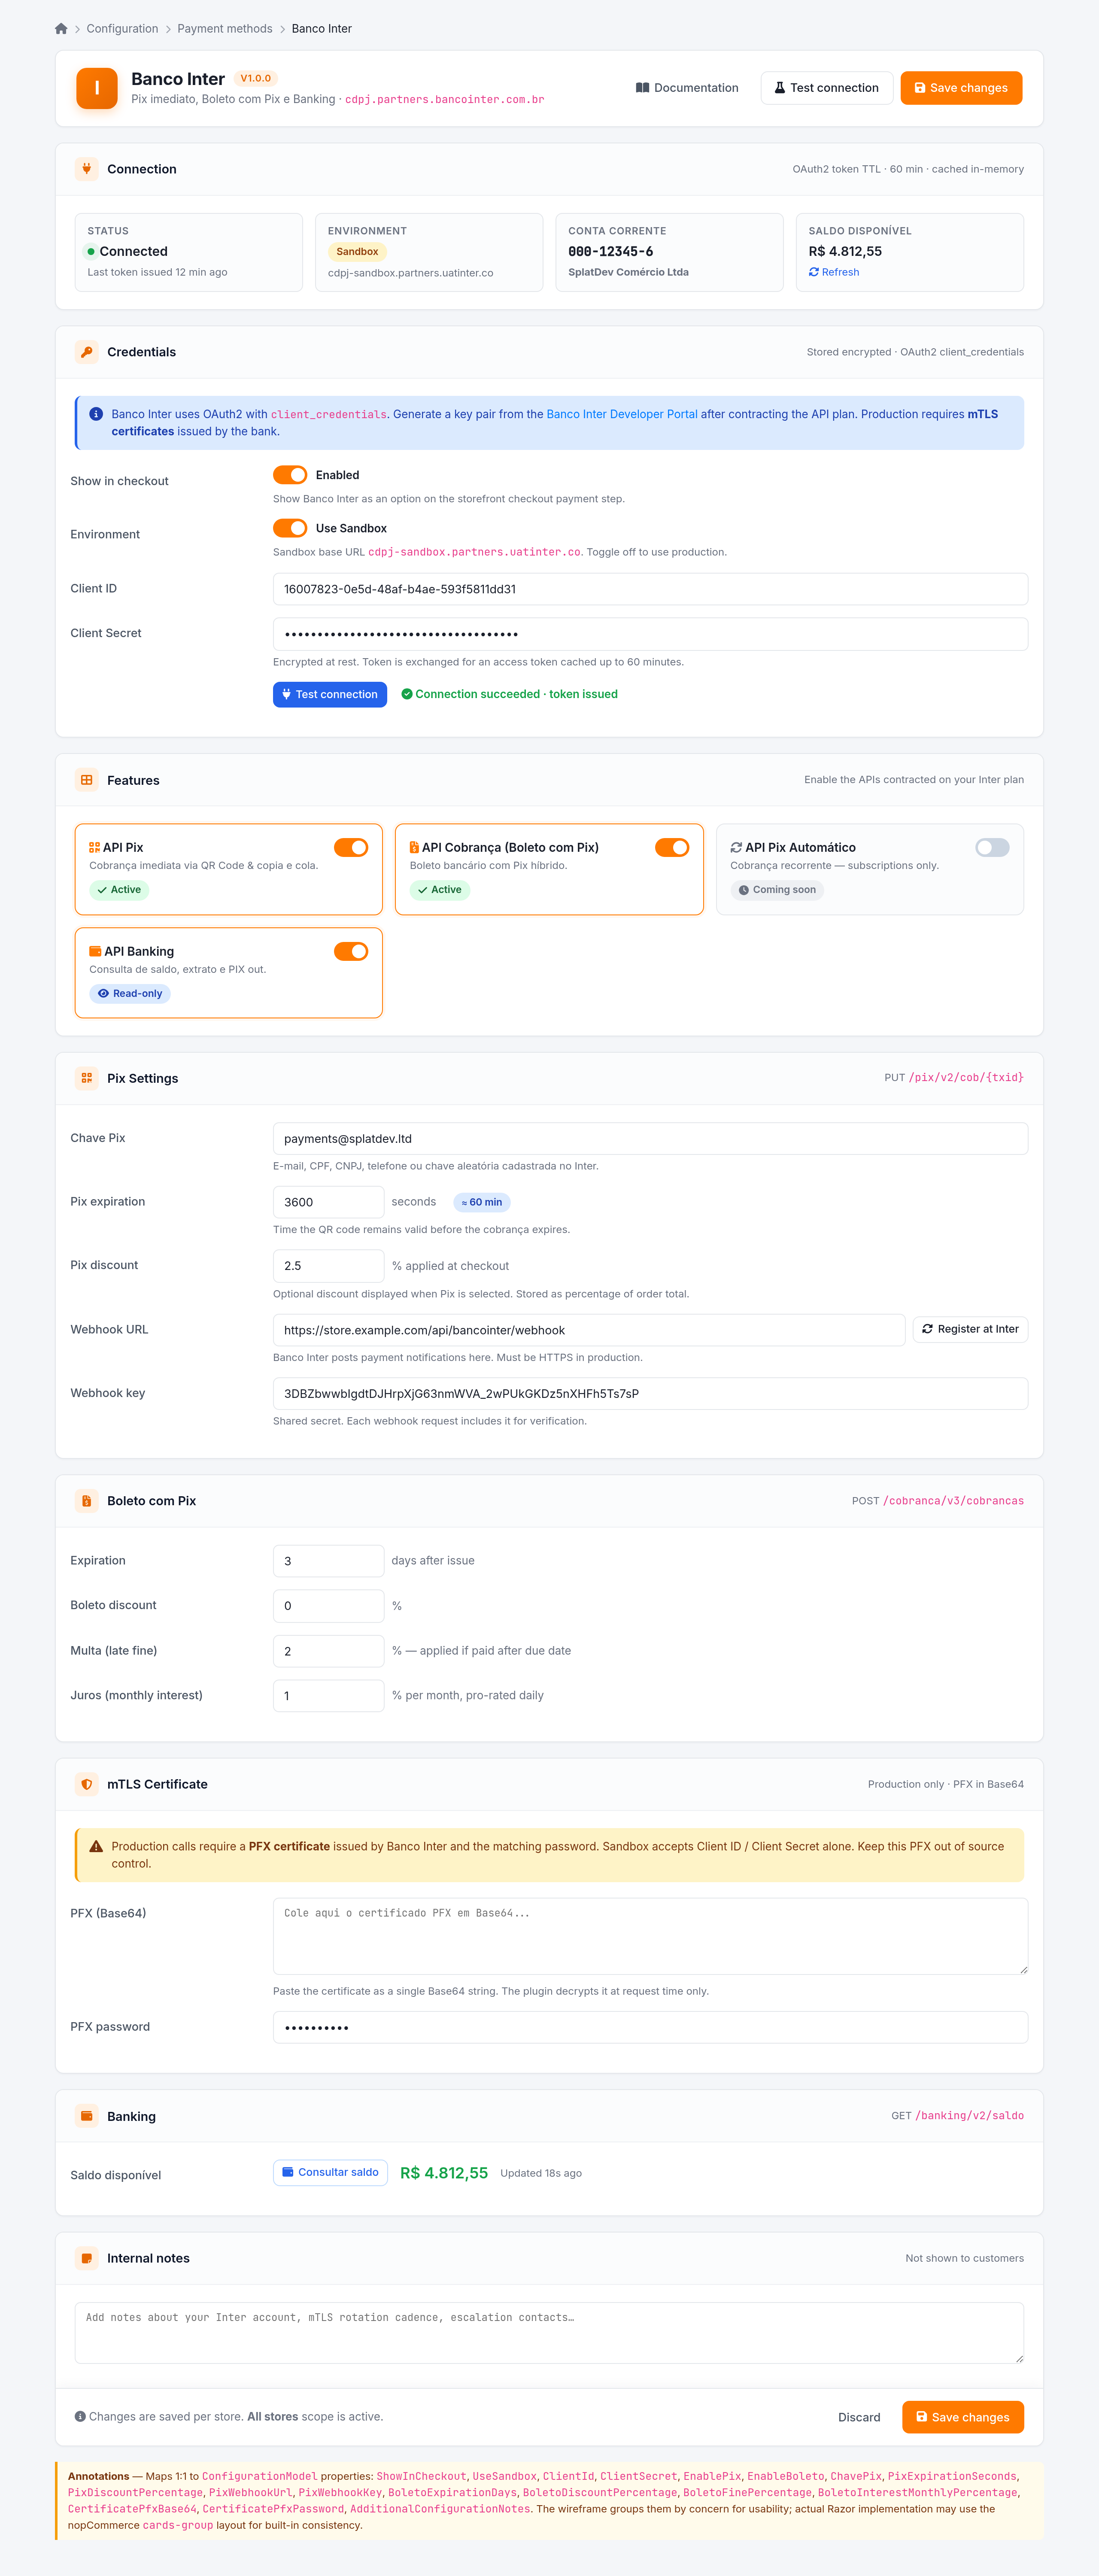Click Banco Inter breadcrumb item
Image resolution: width=1099 pixels, height=2576 pixels.
click(322, 29)
